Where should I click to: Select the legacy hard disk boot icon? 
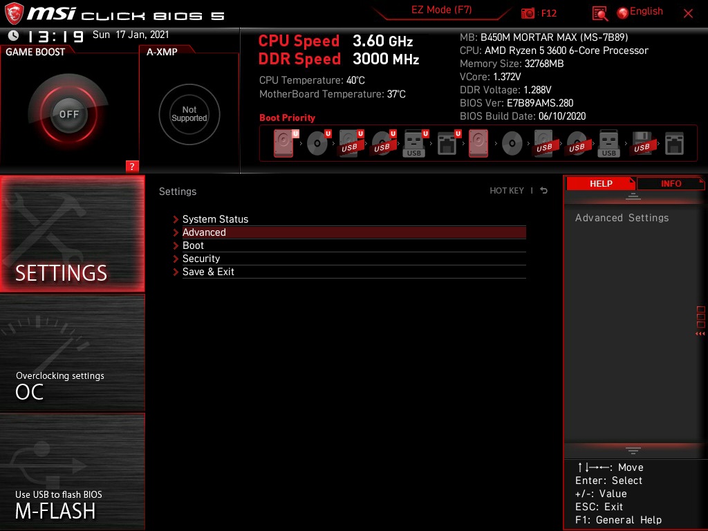click(x=478, y=143)
